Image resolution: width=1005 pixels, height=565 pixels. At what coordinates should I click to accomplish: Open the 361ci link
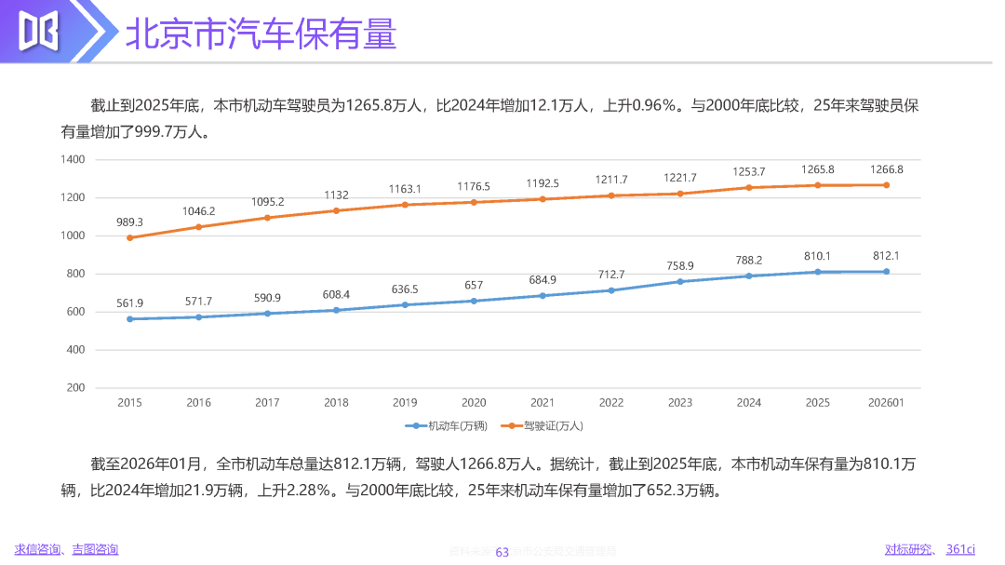[x=960, y=549]
